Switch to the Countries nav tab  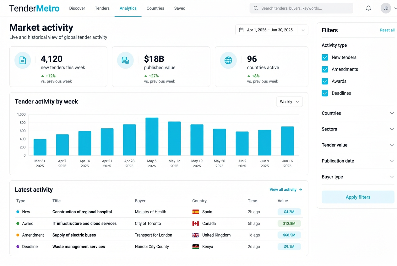pos(155,8)
